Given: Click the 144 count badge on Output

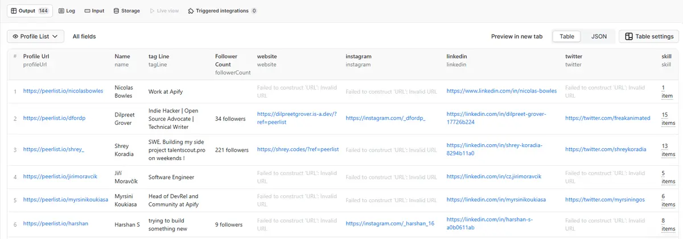Looking at the screenshot, I should click(43, 11).
